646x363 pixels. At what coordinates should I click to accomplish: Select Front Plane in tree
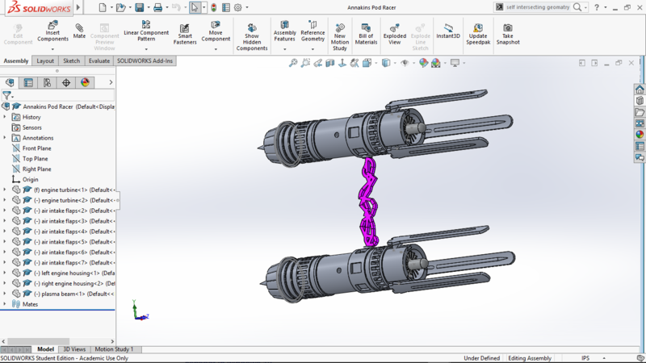coord(36,148)
